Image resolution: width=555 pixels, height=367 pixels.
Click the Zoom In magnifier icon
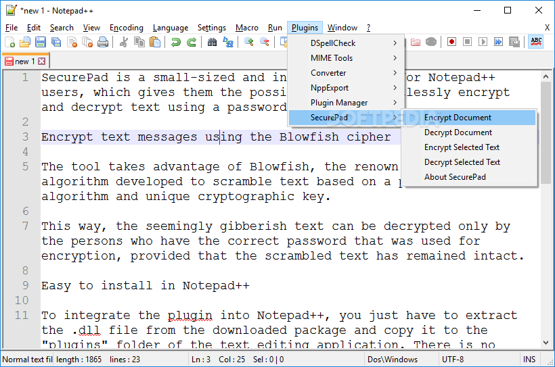click(x=248, y=42)
